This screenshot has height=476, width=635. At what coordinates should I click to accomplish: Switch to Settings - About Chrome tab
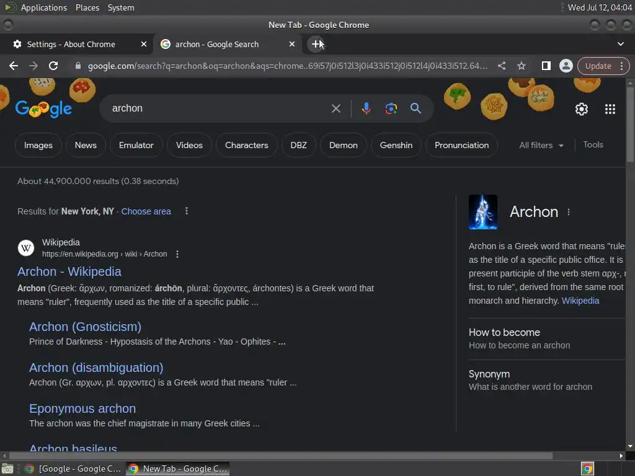(x=76, y=44)
